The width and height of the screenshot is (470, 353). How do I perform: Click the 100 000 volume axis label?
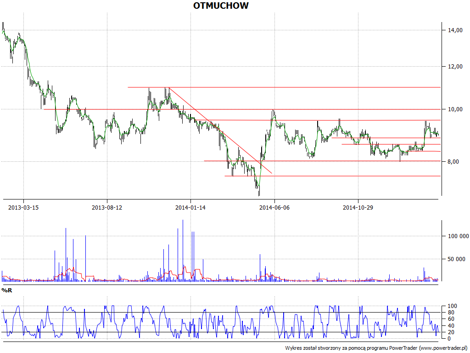[x=459, y=236]
